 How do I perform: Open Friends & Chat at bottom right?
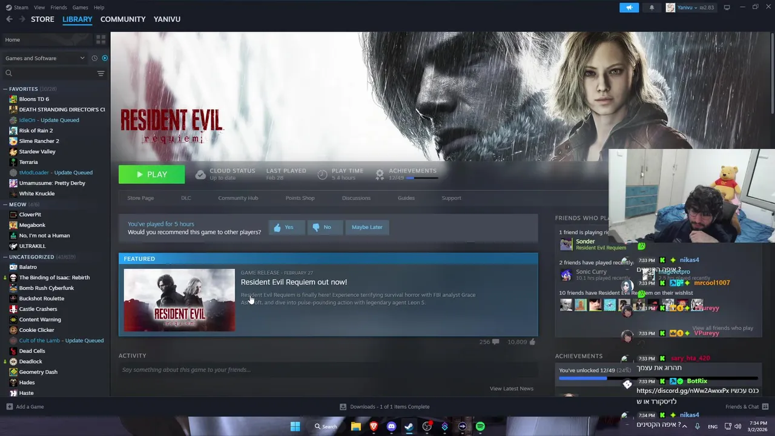tap(747, 407)
